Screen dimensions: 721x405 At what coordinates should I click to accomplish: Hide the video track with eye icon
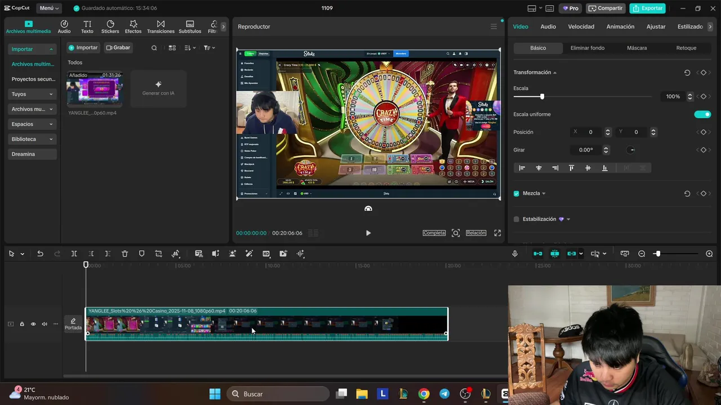pos(33,324)
